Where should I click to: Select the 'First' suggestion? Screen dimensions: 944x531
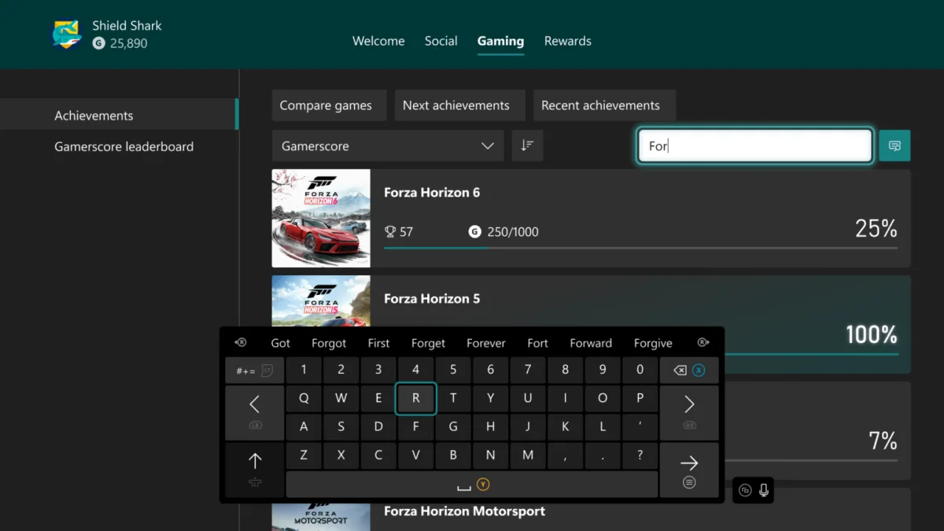point(378,343)
